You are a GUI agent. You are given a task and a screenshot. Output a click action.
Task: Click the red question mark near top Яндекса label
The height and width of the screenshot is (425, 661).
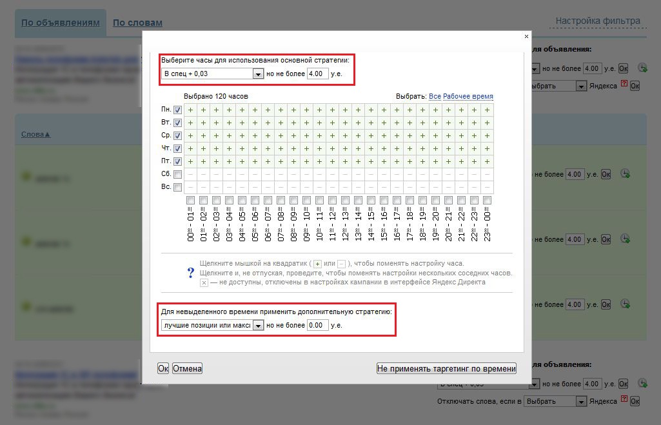(x=624, y=84)
